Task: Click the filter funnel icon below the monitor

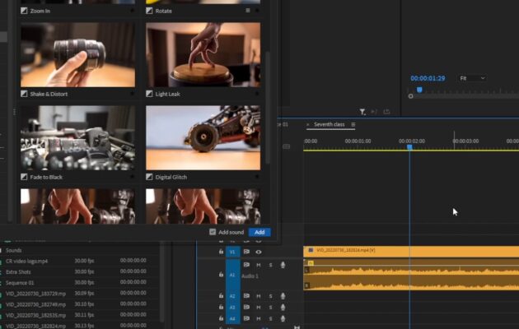Action: (x=362, y=112)
